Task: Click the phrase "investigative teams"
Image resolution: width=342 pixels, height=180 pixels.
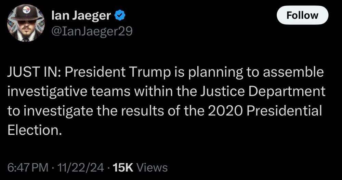Action: tap(69, 91)
